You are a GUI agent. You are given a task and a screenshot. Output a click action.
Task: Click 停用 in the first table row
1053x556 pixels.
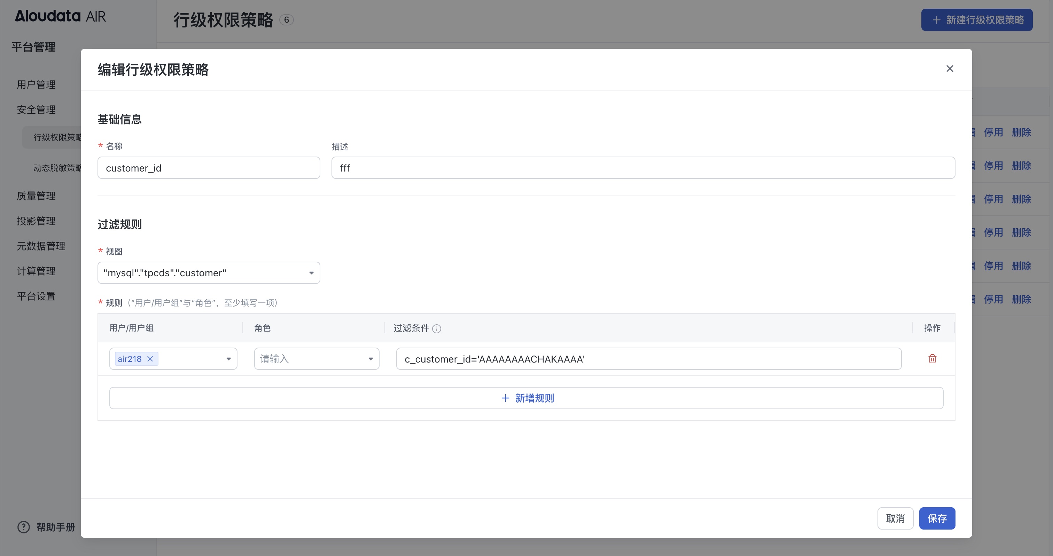[993, 132]
